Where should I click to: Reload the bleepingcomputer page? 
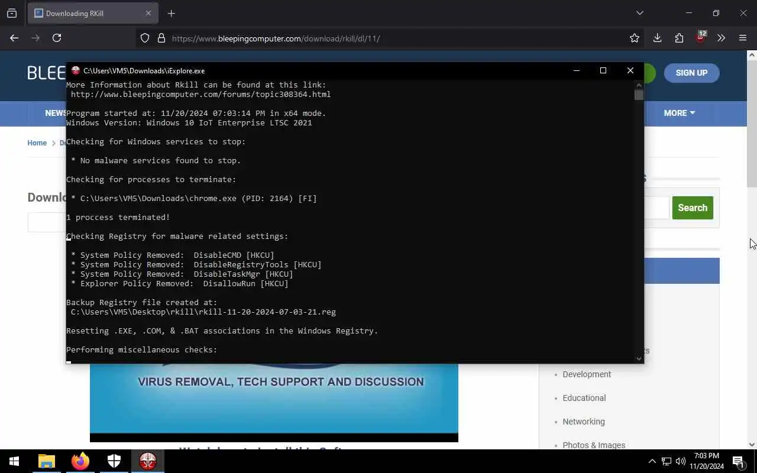pyautogui.click(x=57, y=38)
